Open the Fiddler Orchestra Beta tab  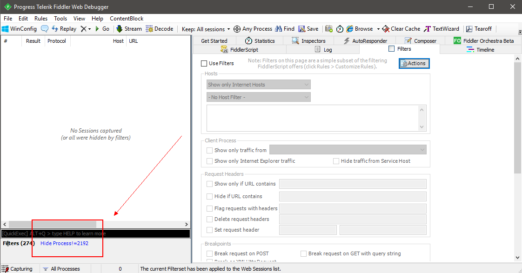click(484, 40)
